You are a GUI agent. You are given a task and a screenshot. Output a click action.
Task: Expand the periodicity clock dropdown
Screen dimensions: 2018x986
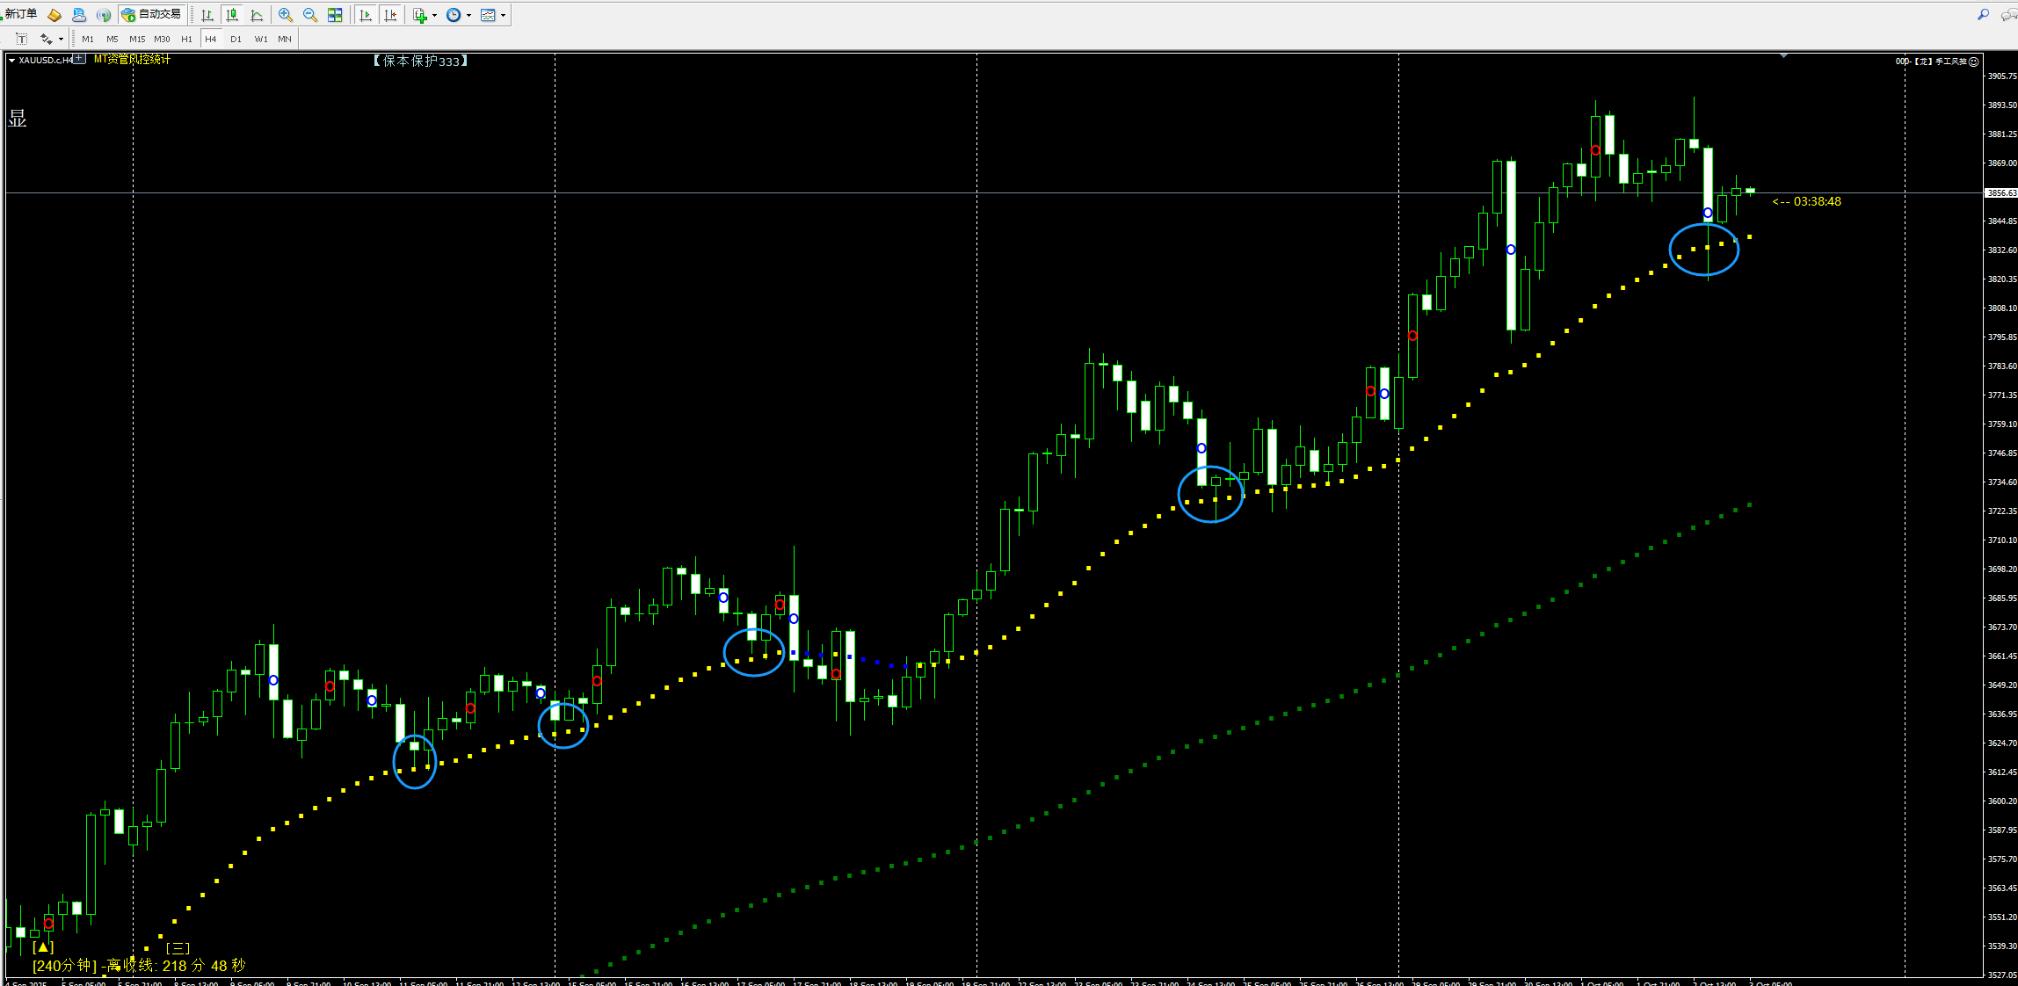468,15
